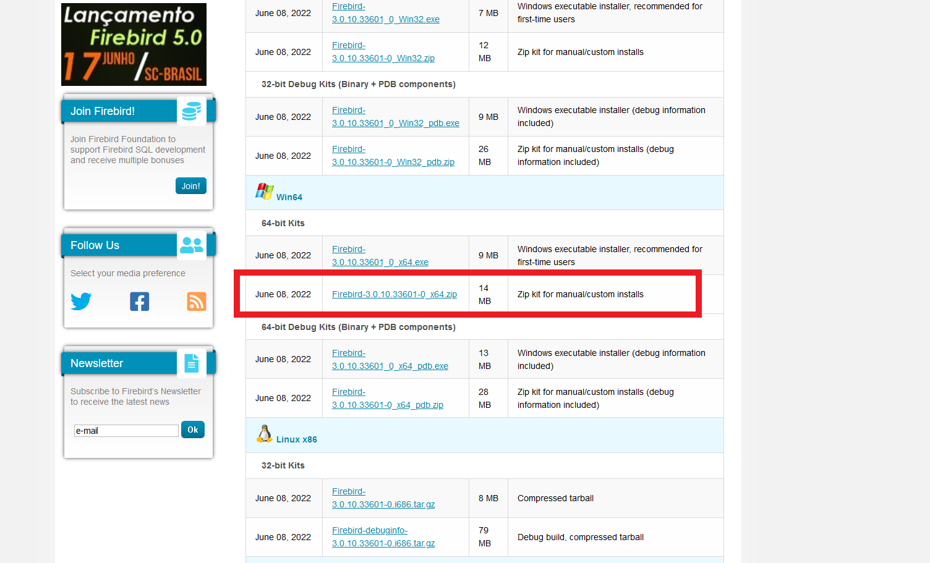Click the 32-bit Kits subheading under Linux

(x=283, y=465)
